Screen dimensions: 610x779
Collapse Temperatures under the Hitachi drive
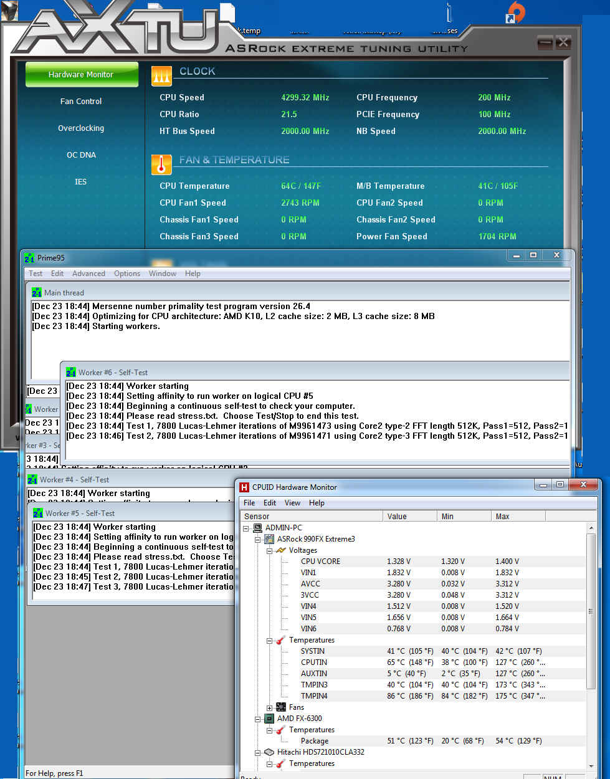coord(270,763)
